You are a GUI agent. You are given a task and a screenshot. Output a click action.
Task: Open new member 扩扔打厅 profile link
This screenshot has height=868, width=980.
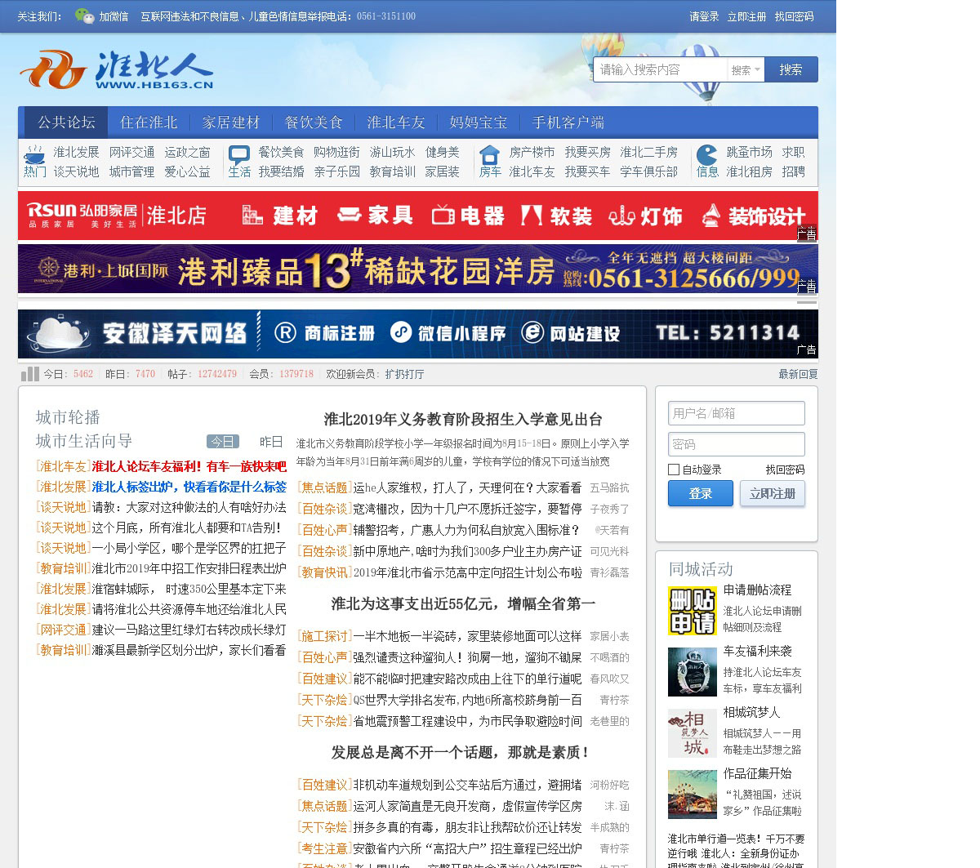click(x=404, y=374)
